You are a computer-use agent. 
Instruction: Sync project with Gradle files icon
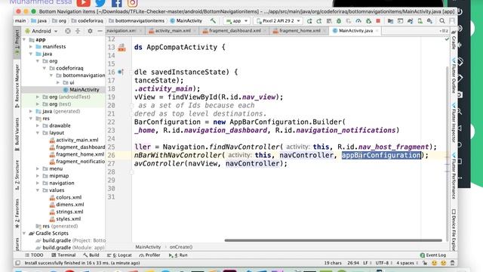click(x=411, y=21)
